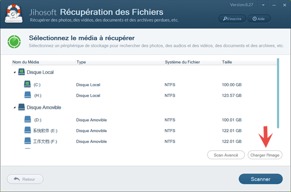The height and width of the screenshot is (192, 291).
Task: Click the Disque Amovible group drive icon
Action: (22, 107)
